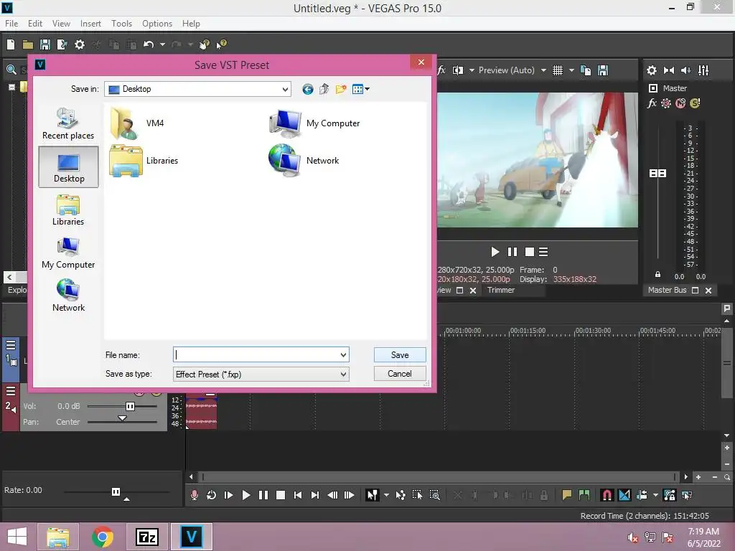Toggle Automatic Crossfades button

click(x=624, y=495)
